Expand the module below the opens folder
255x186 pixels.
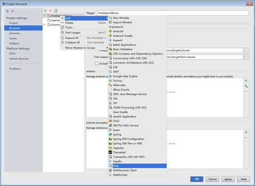[x=44, y=25]
